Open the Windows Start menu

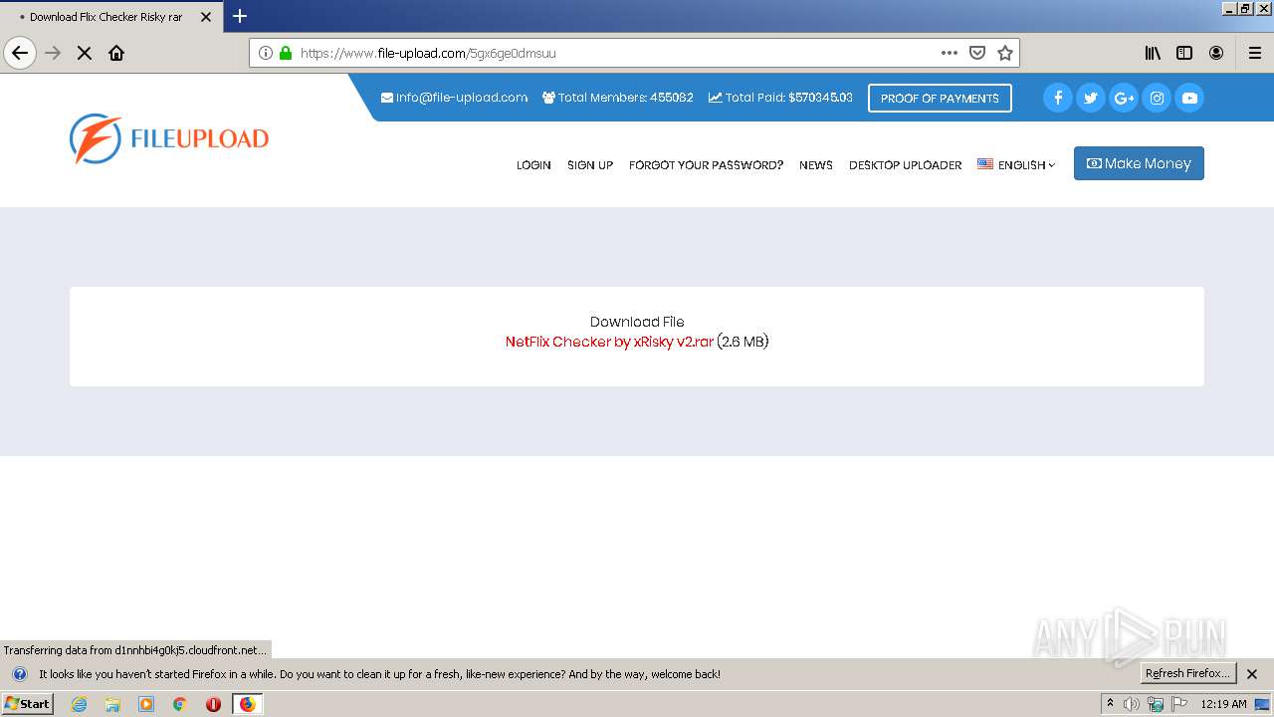tap(28, 704)
